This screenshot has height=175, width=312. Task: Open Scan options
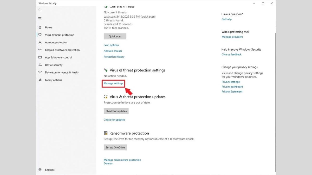(111, 45)
